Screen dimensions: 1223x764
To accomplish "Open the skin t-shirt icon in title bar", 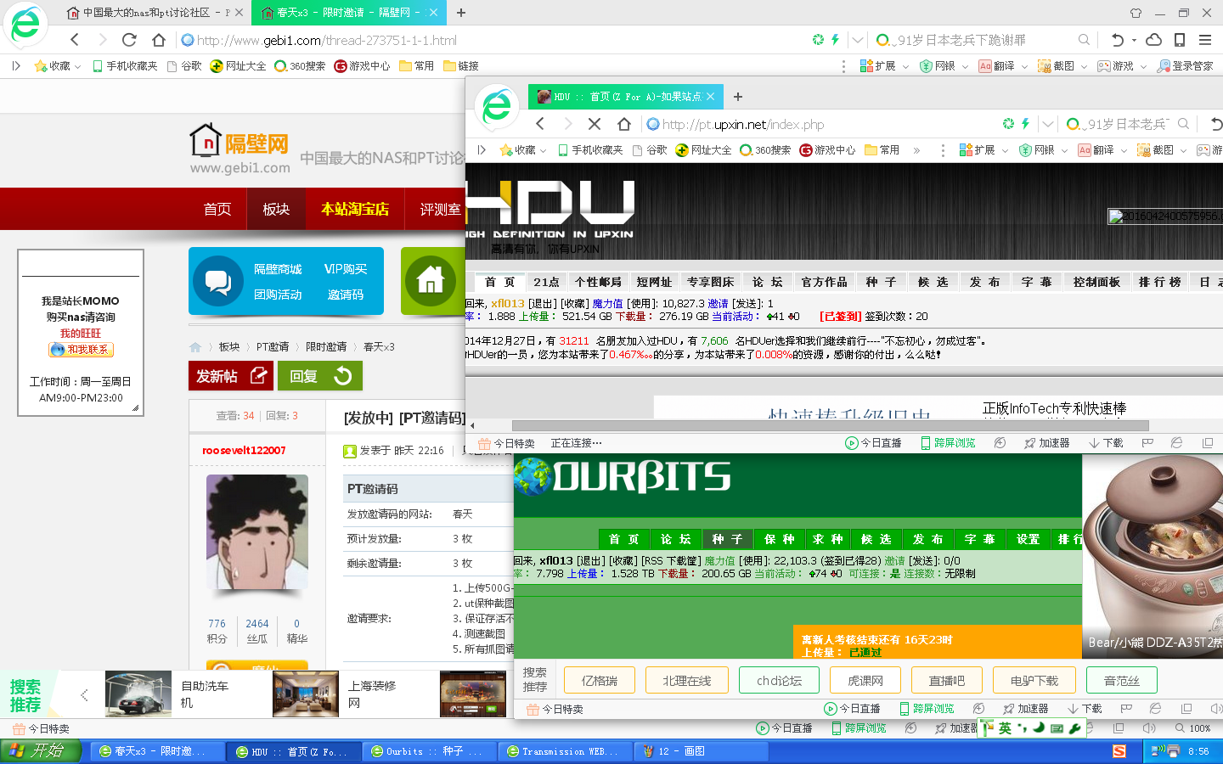I will (x=1136, y=13).
